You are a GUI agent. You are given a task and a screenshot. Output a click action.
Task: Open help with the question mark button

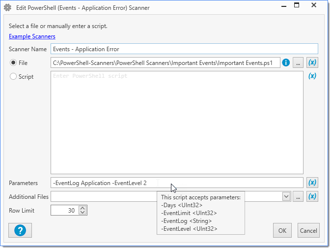[x=20, y=230]
